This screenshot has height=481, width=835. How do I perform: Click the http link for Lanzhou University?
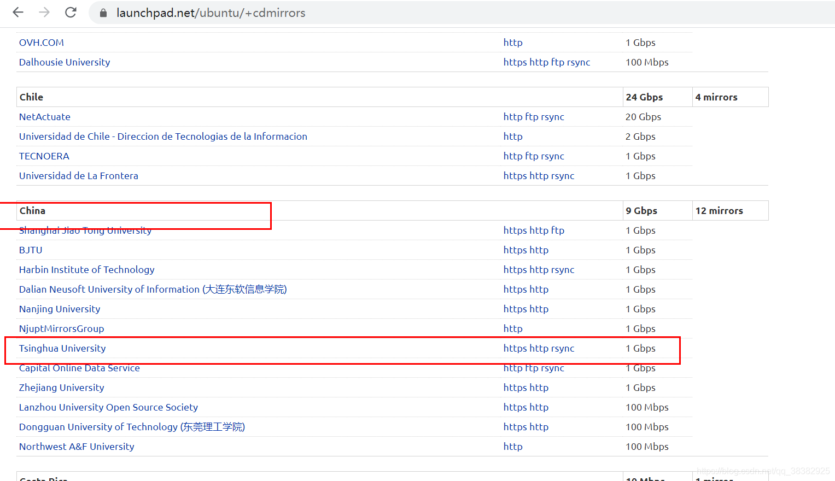tap(539, 407)
